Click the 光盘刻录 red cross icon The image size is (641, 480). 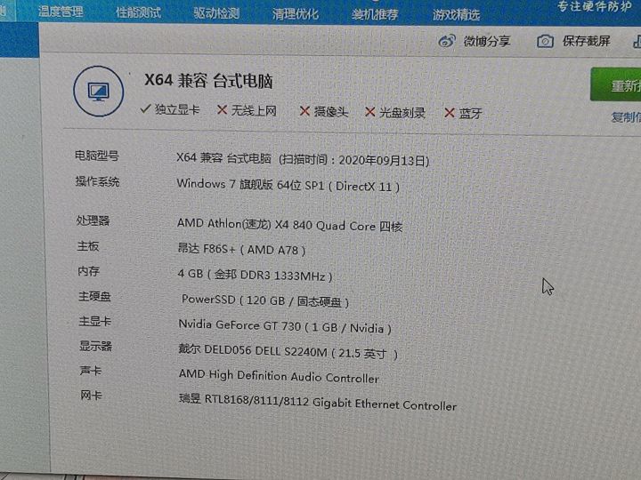(370, 112)
